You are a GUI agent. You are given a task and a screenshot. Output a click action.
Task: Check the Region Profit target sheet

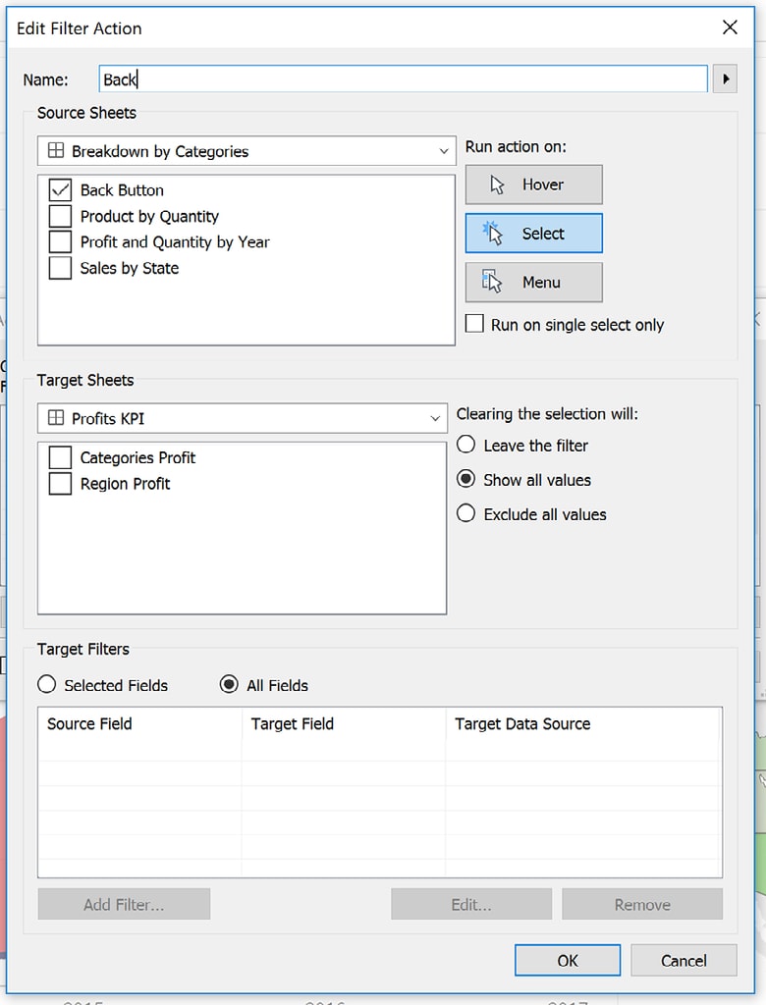coord(60,484)
